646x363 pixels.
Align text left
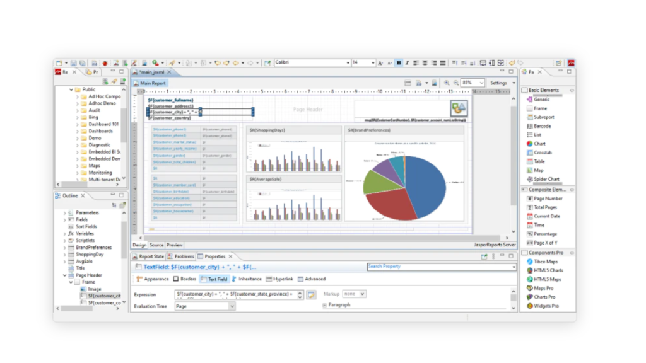pyautogui.click(x=416, y=63)
